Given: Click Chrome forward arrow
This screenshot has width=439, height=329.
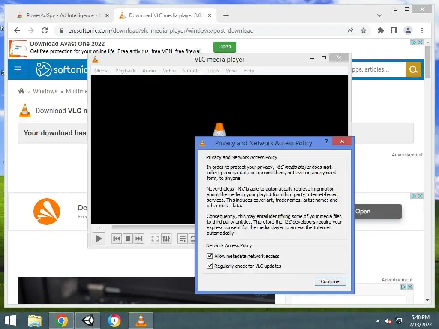Looking at the screenshot, I should coord(31,30).
